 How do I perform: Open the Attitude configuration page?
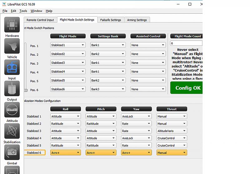coord(12,110)
